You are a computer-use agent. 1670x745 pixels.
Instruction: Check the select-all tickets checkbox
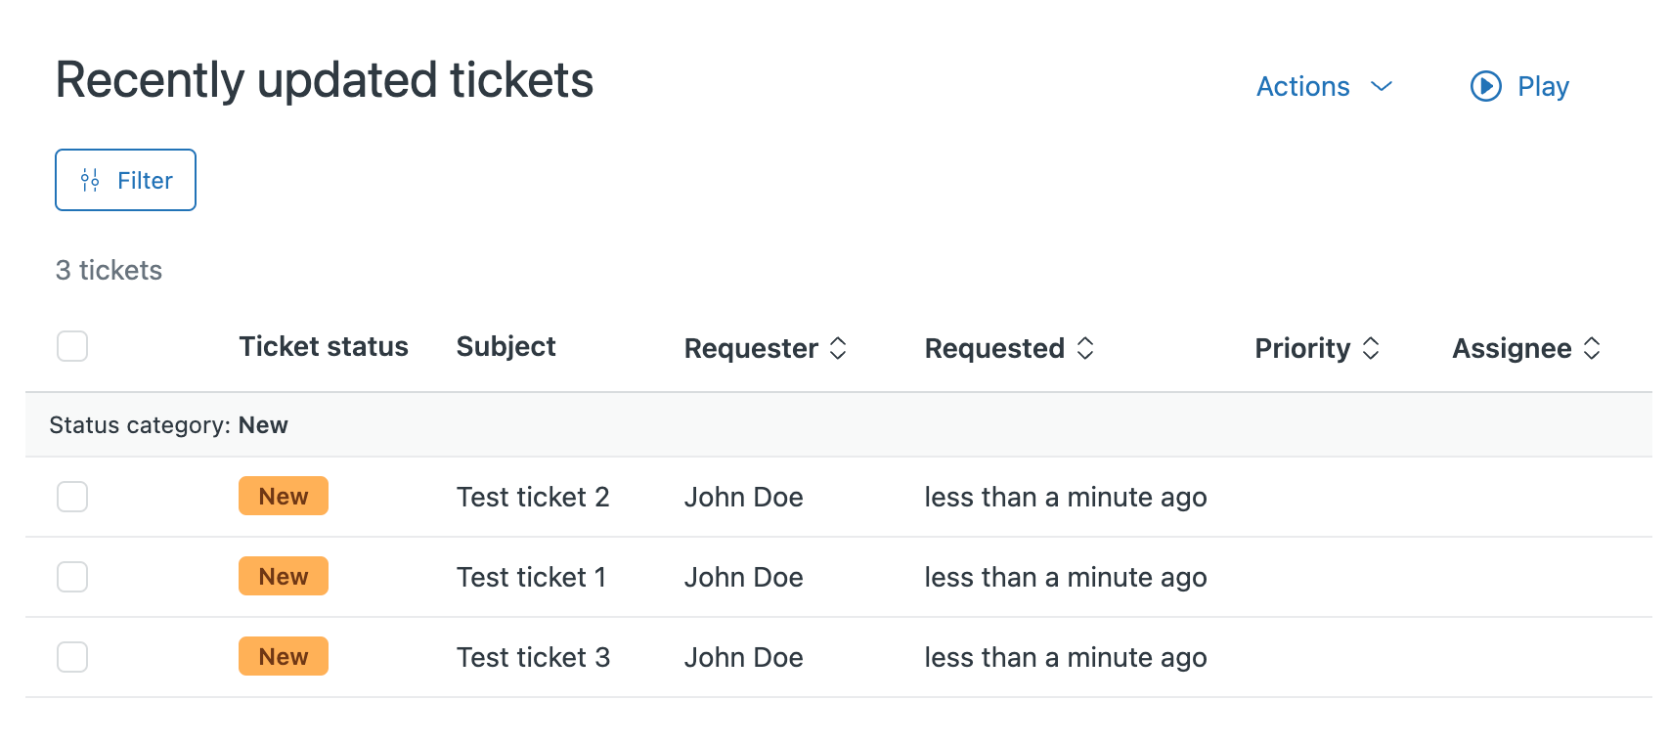click(72, 346)
